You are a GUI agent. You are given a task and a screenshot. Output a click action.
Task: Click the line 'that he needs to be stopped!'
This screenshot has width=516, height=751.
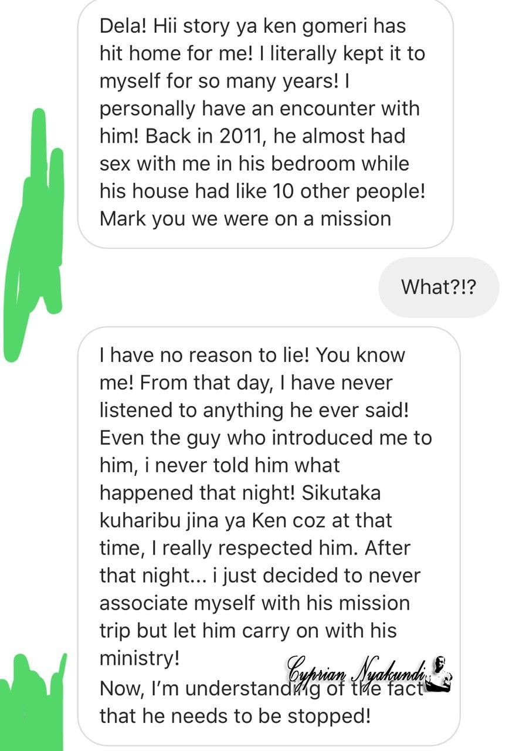pos(235,716)
